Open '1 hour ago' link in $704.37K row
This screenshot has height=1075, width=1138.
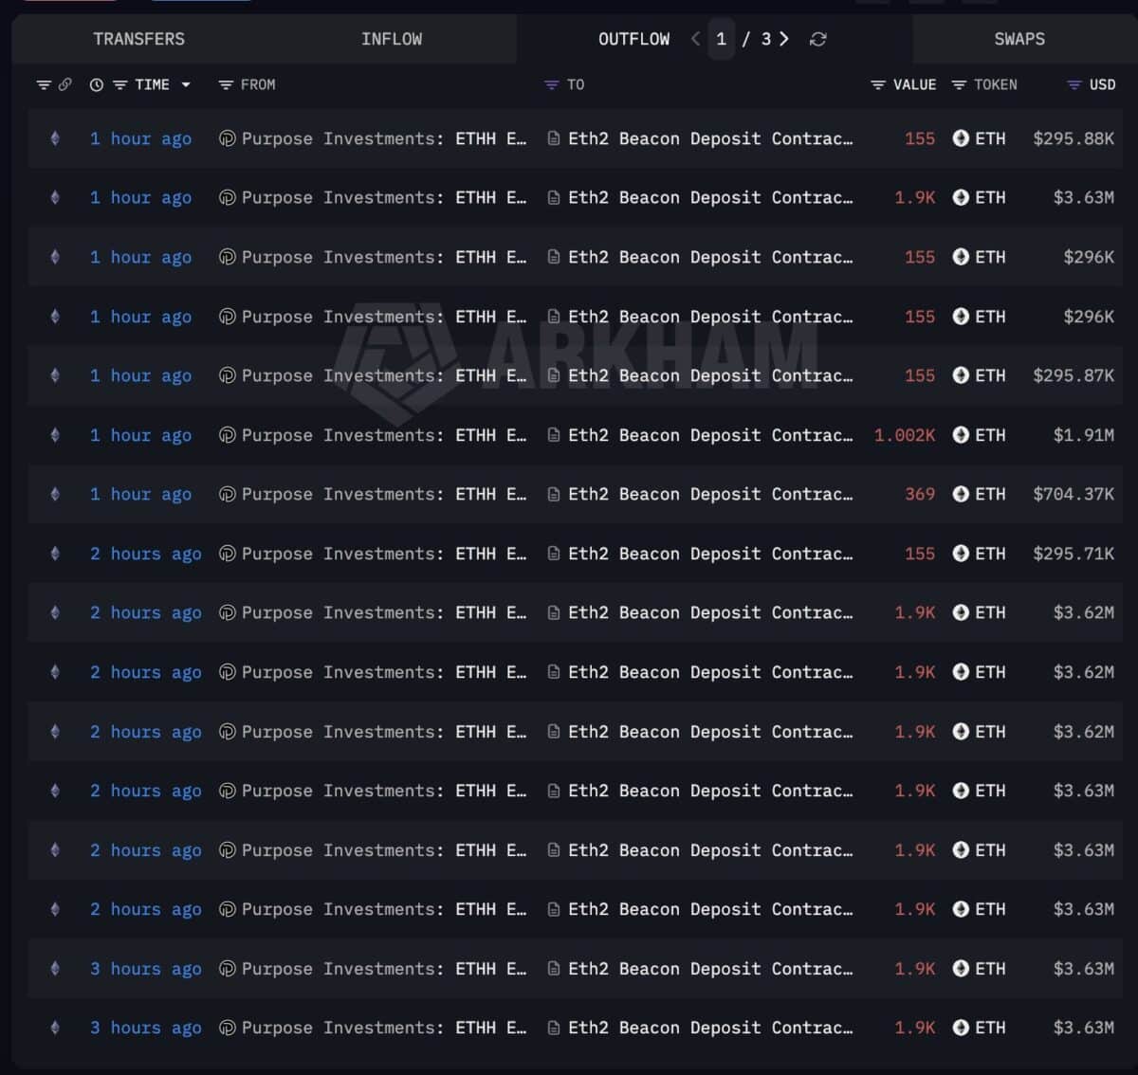click(x=140, y=494)
